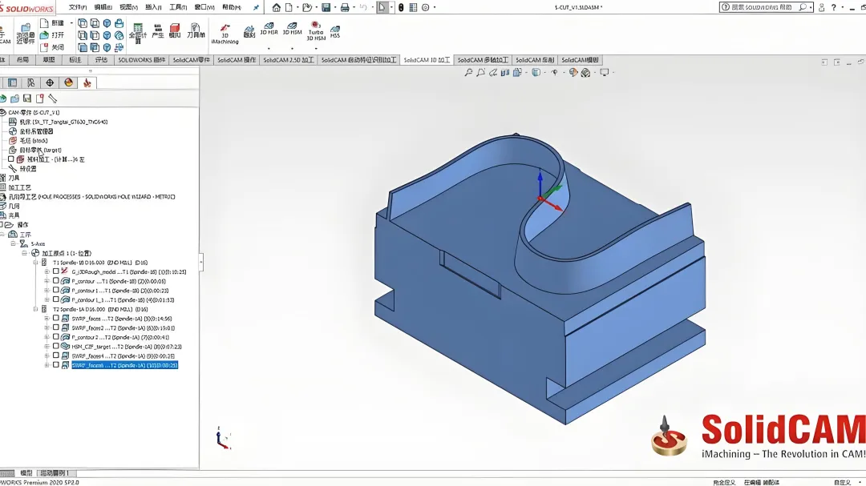Click the Options gear icon
Image resolution: width=866 pixels, height=486 pixels.
pos(425,8)
